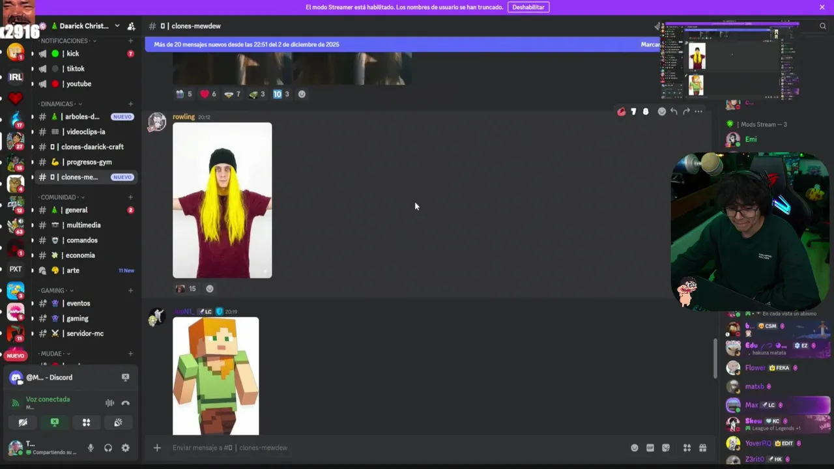Open the PXT server icon
The image size is (834, 469).
16,269
